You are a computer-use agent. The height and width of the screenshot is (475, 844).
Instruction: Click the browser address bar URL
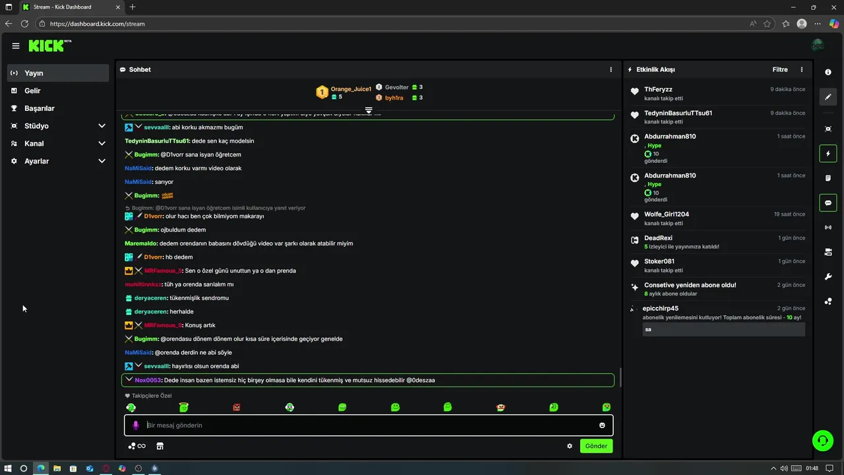click(98, 24)
